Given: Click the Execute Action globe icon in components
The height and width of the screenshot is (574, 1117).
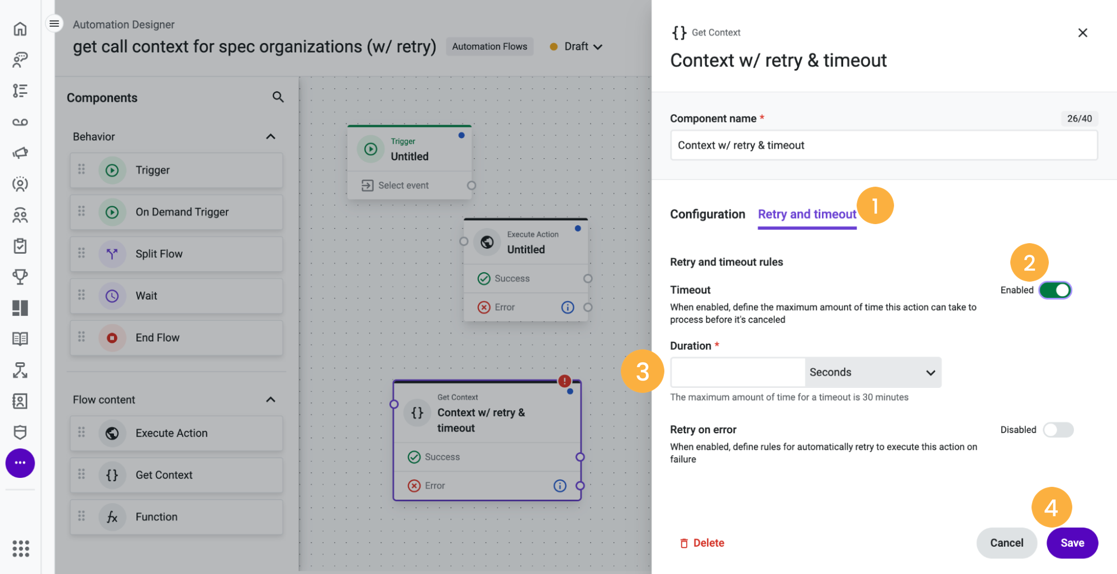Looking at the screenshot, I should tap(112, 433).
